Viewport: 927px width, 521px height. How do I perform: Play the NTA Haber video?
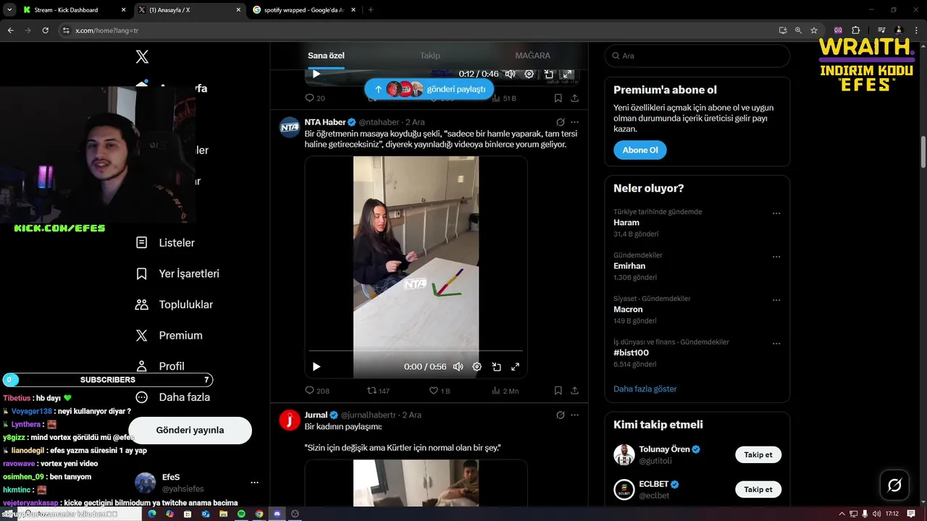click(316, 367)
